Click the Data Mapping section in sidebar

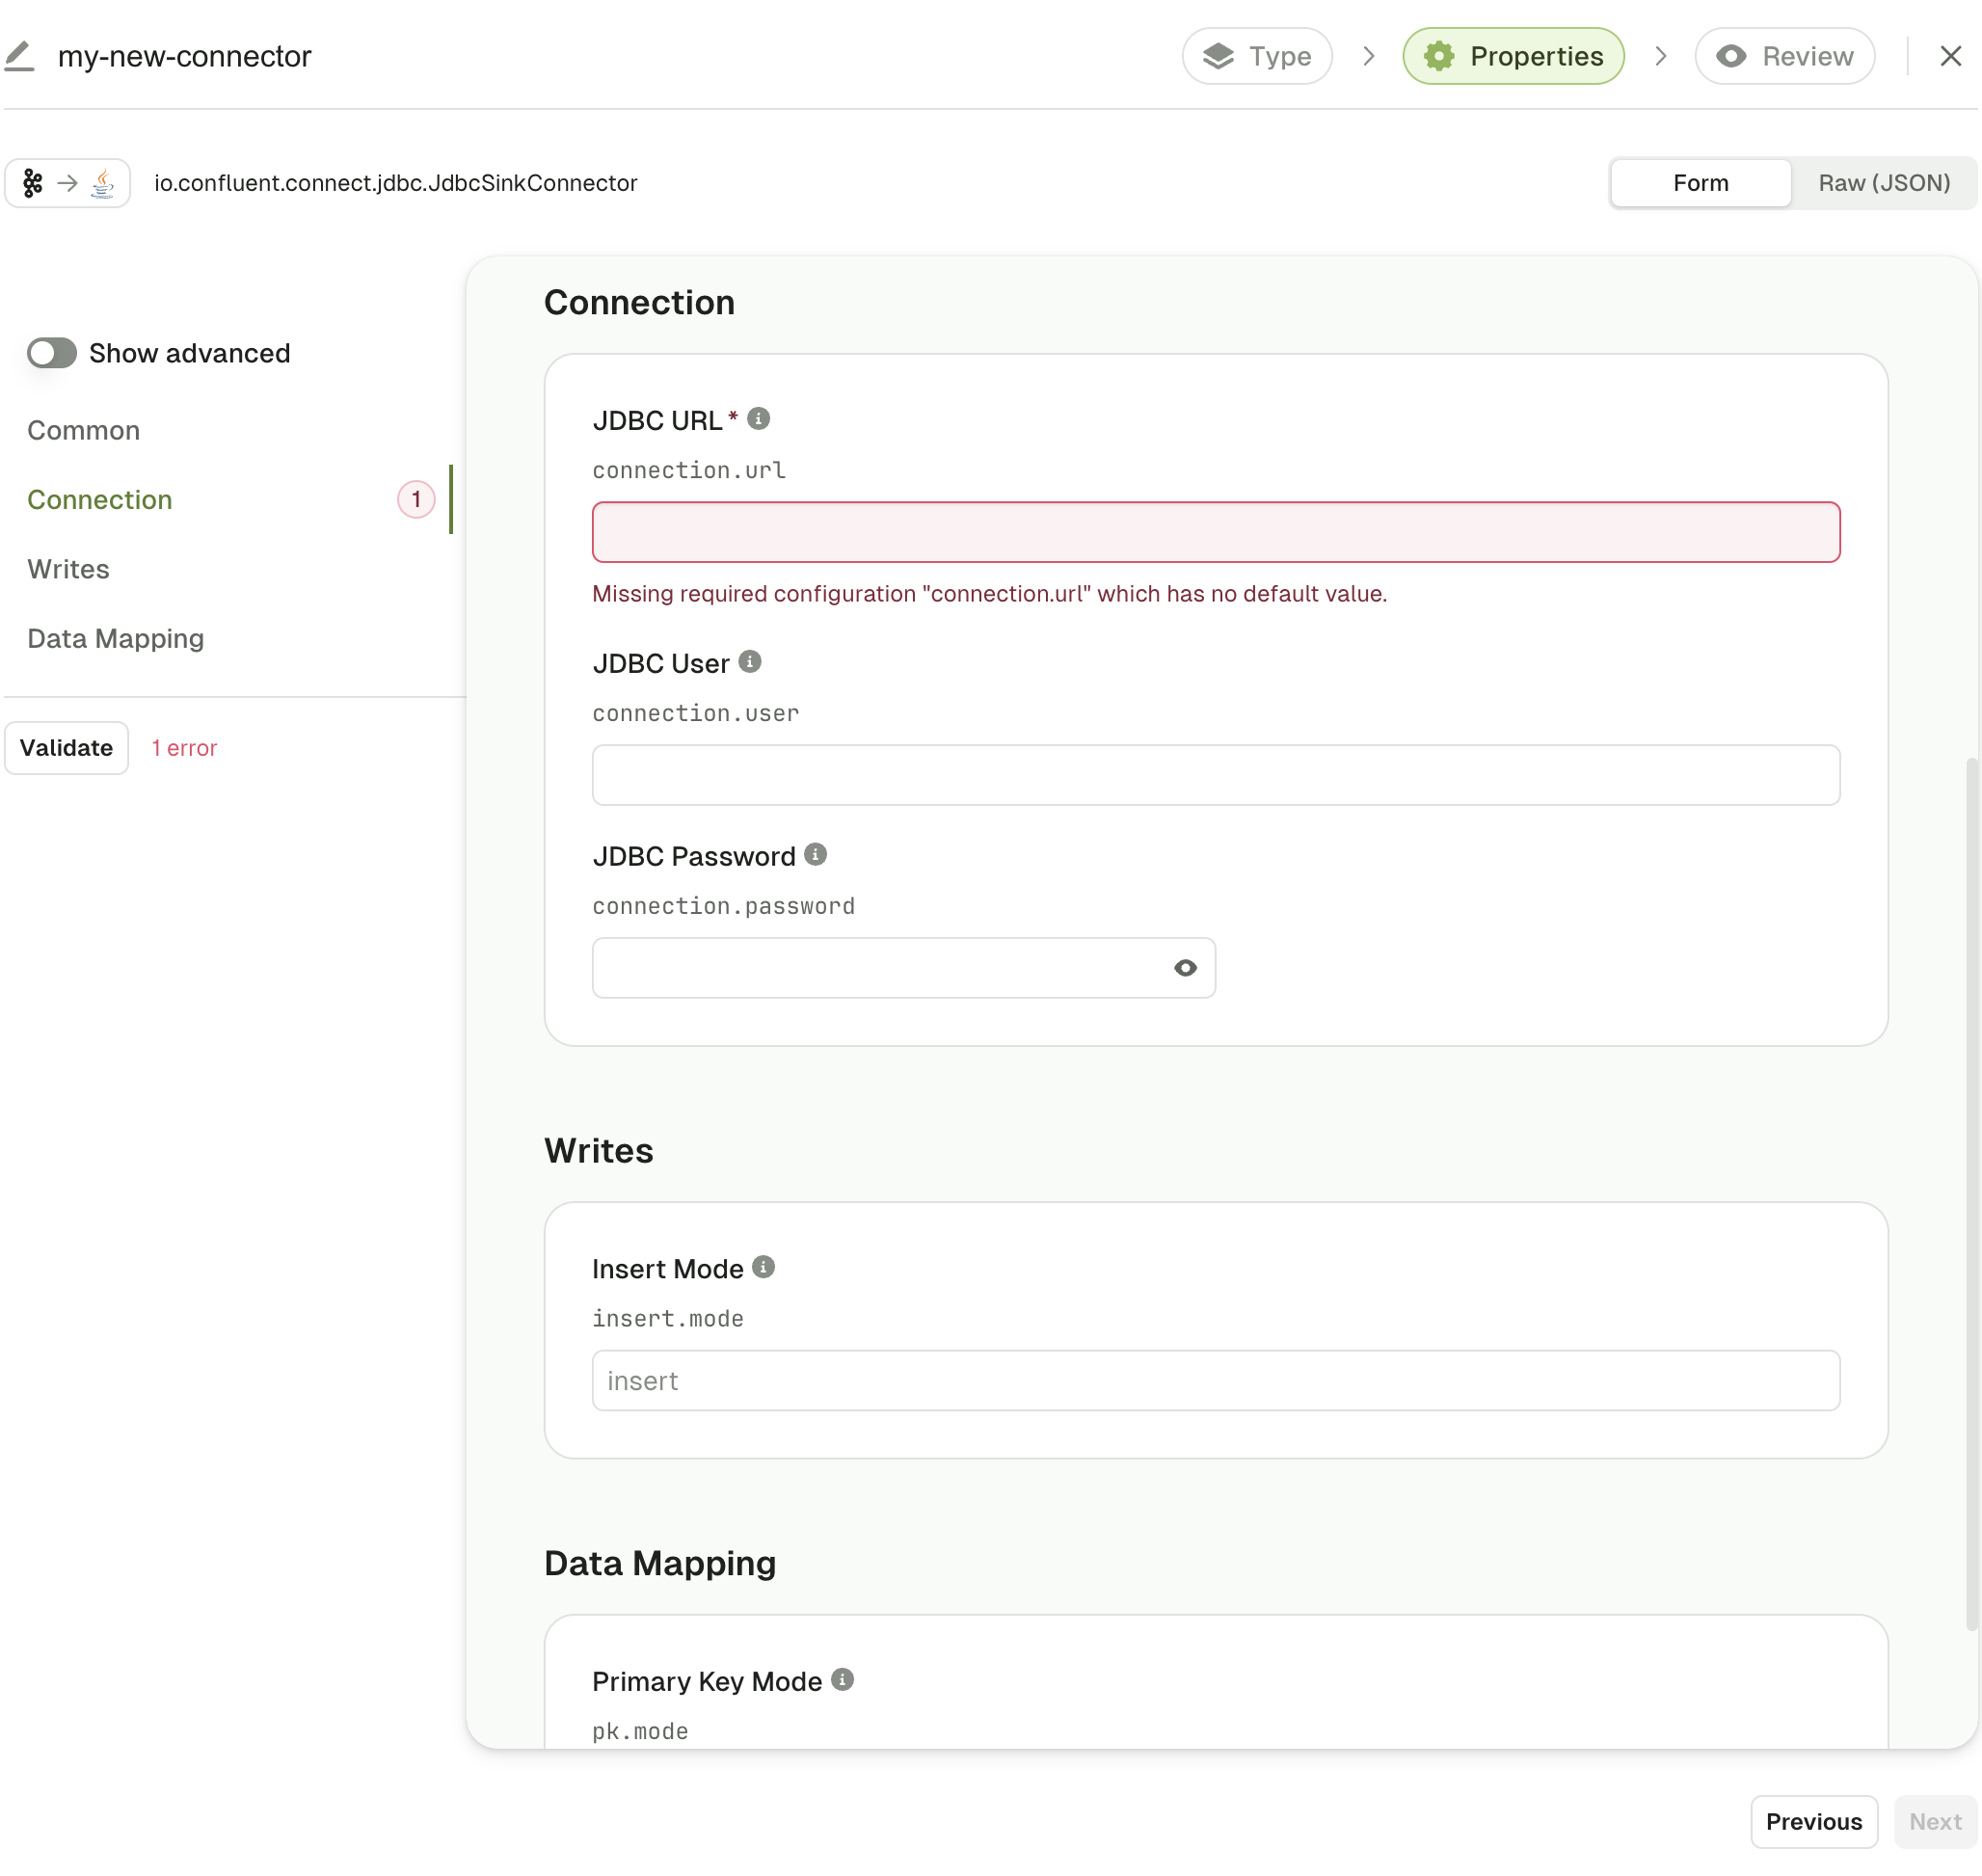pos(115,636)
